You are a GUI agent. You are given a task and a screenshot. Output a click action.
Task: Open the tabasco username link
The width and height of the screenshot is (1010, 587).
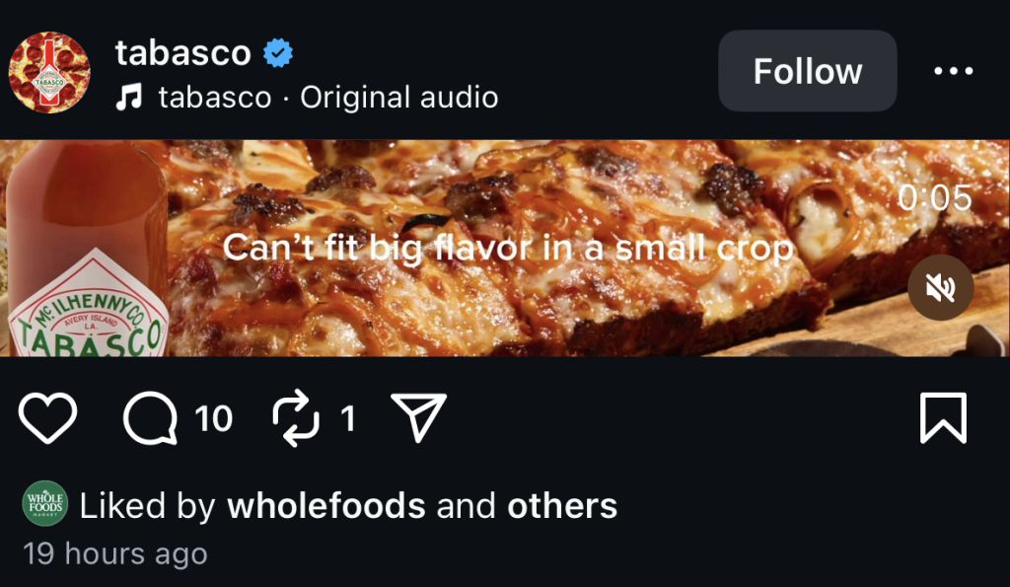point(183,52)
